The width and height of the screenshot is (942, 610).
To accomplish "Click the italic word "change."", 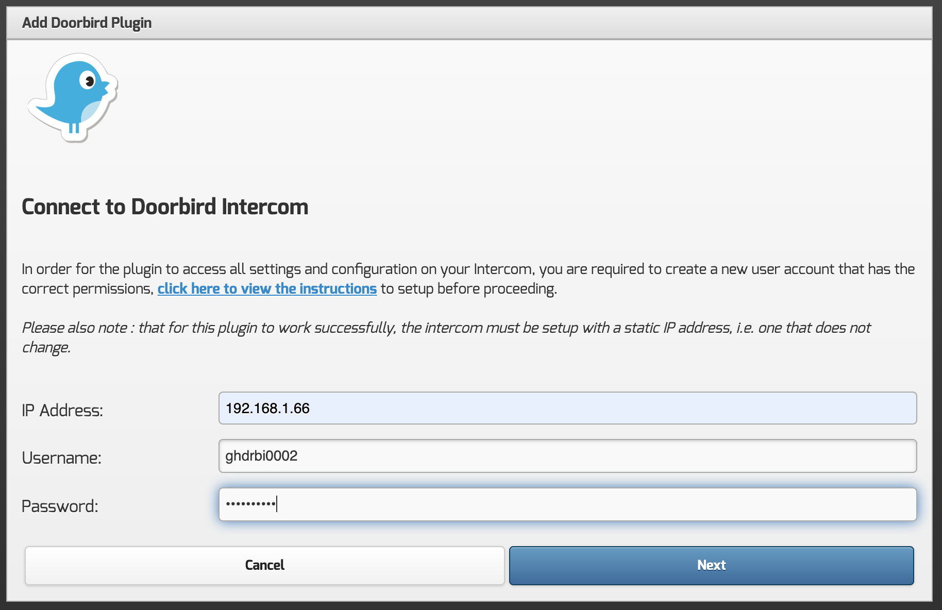I will (46, 347).
